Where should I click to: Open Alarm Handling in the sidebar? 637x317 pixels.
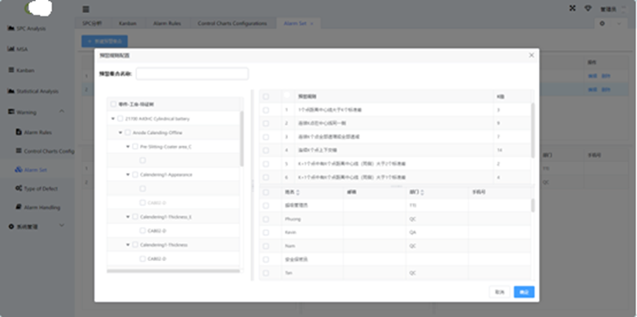coord(38,207)
